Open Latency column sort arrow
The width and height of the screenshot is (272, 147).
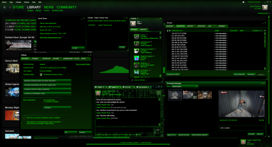pyautogui.click(x=261, y=31)
